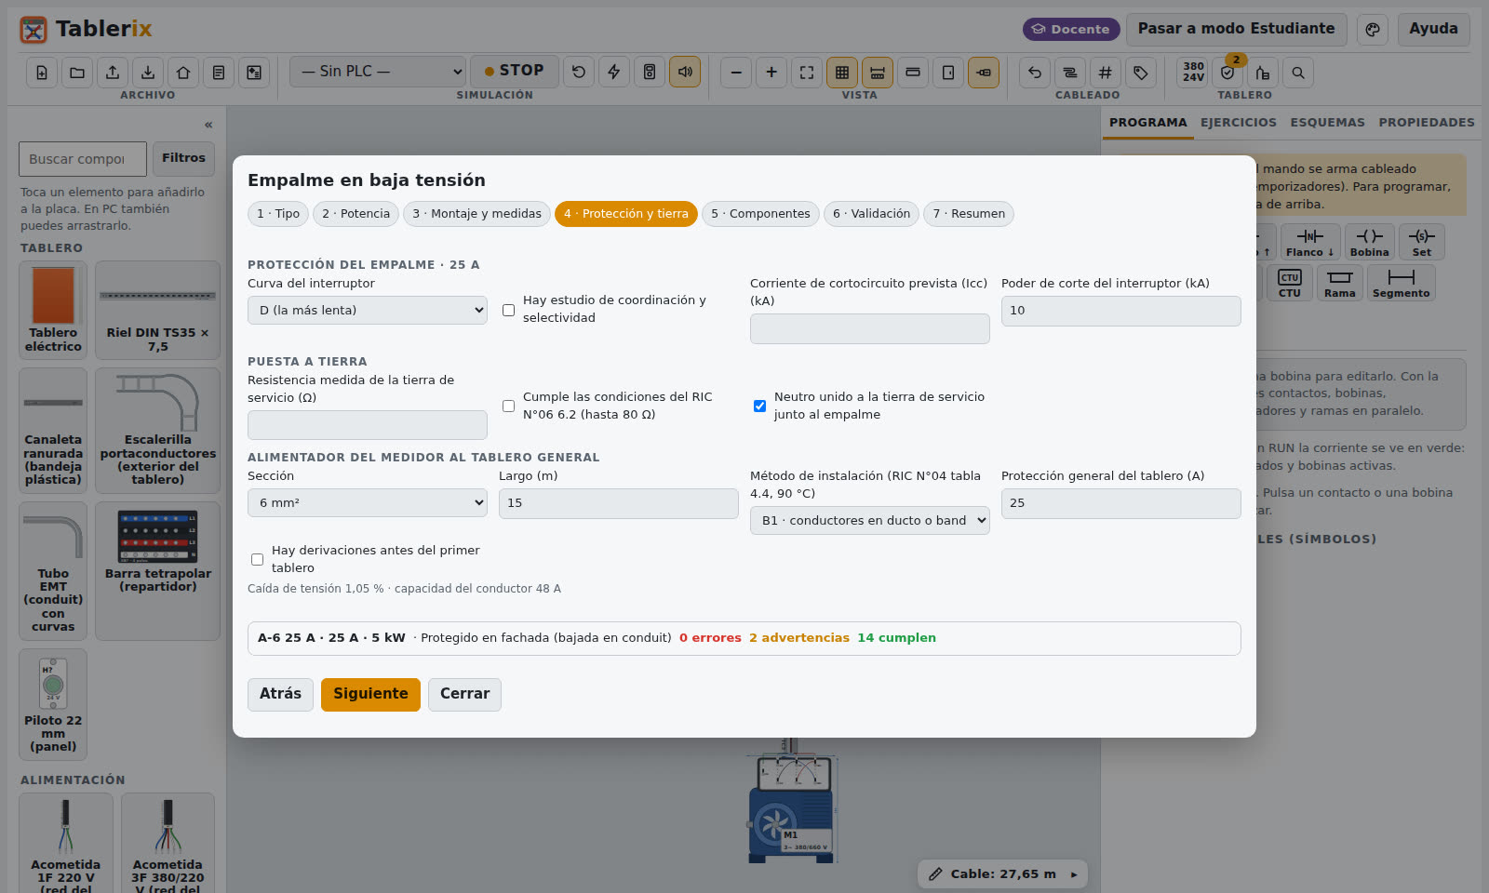Uncheck 'Neutro unido a la tierra de servicio'
This screenshot has height=893, width=1489.
[759, 406]
